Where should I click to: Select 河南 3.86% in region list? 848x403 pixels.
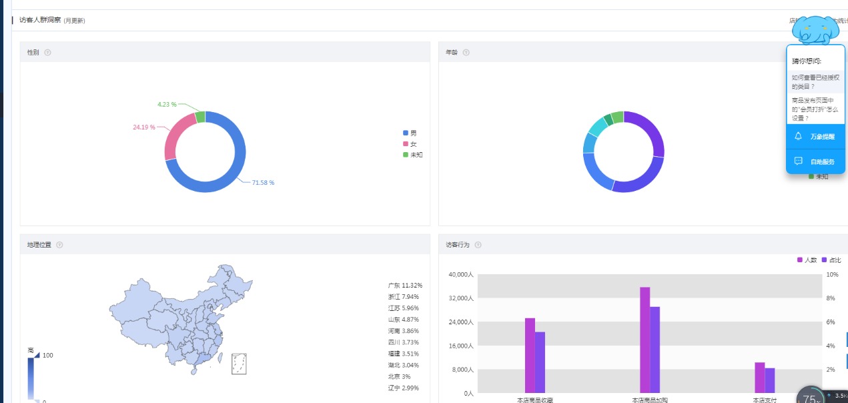pyautogui.click(x=404, y=331)
